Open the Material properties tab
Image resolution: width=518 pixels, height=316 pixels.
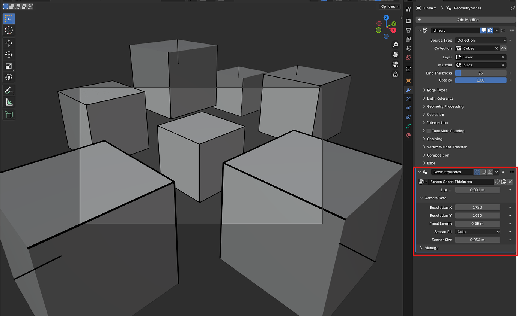coord(408,135)
